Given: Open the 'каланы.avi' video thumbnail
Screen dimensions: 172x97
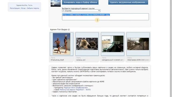Looking at the screenshot, I should point(87,44).
